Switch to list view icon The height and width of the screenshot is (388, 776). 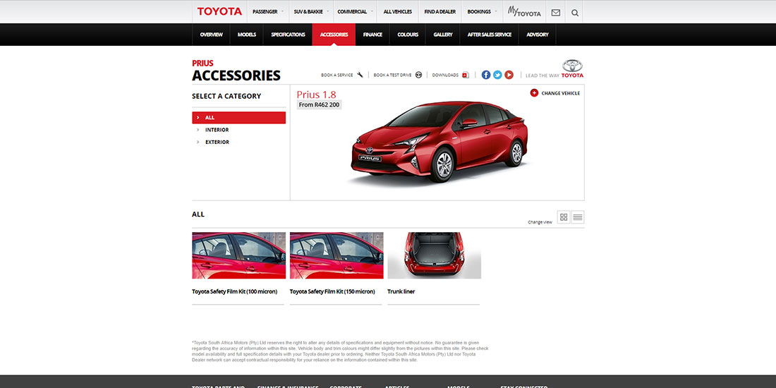(578, 217)
